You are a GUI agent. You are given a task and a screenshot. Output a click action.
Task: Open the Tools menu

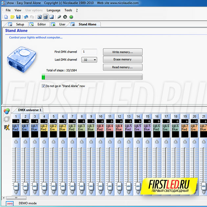(68, 11)
